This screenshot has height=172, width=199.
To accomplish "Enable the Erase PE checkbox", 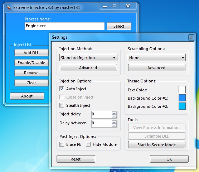I will pos(62,144).
